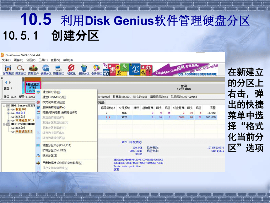Click the 起始柱面 column header

click(148, 108)
